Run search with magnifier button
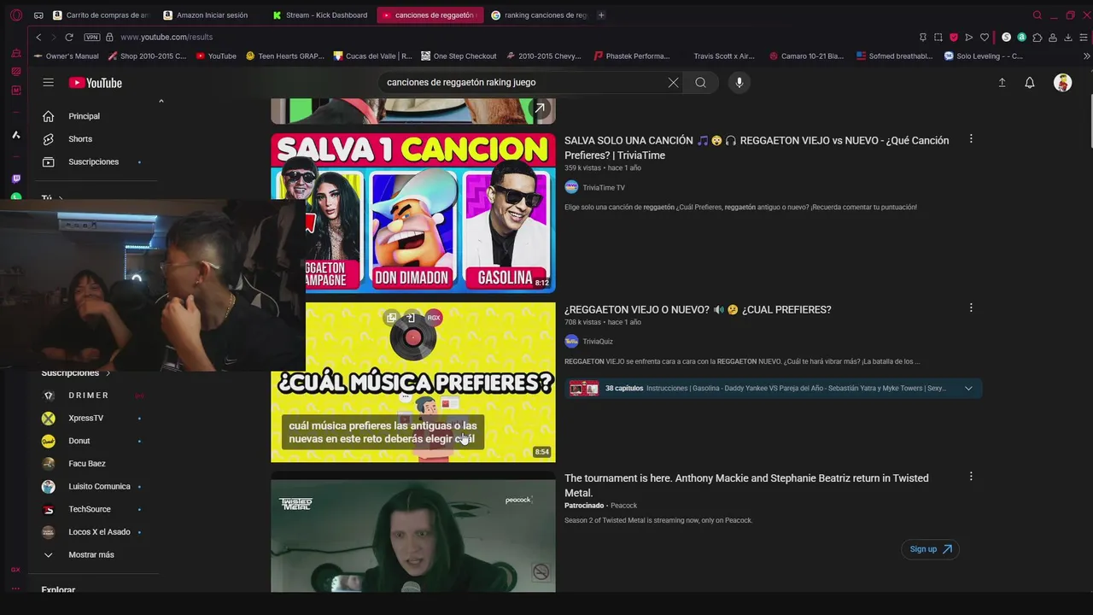1093x615 pixels. 700,83
